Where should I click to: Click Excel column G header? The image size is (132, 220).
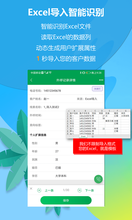tap(126, 111)
